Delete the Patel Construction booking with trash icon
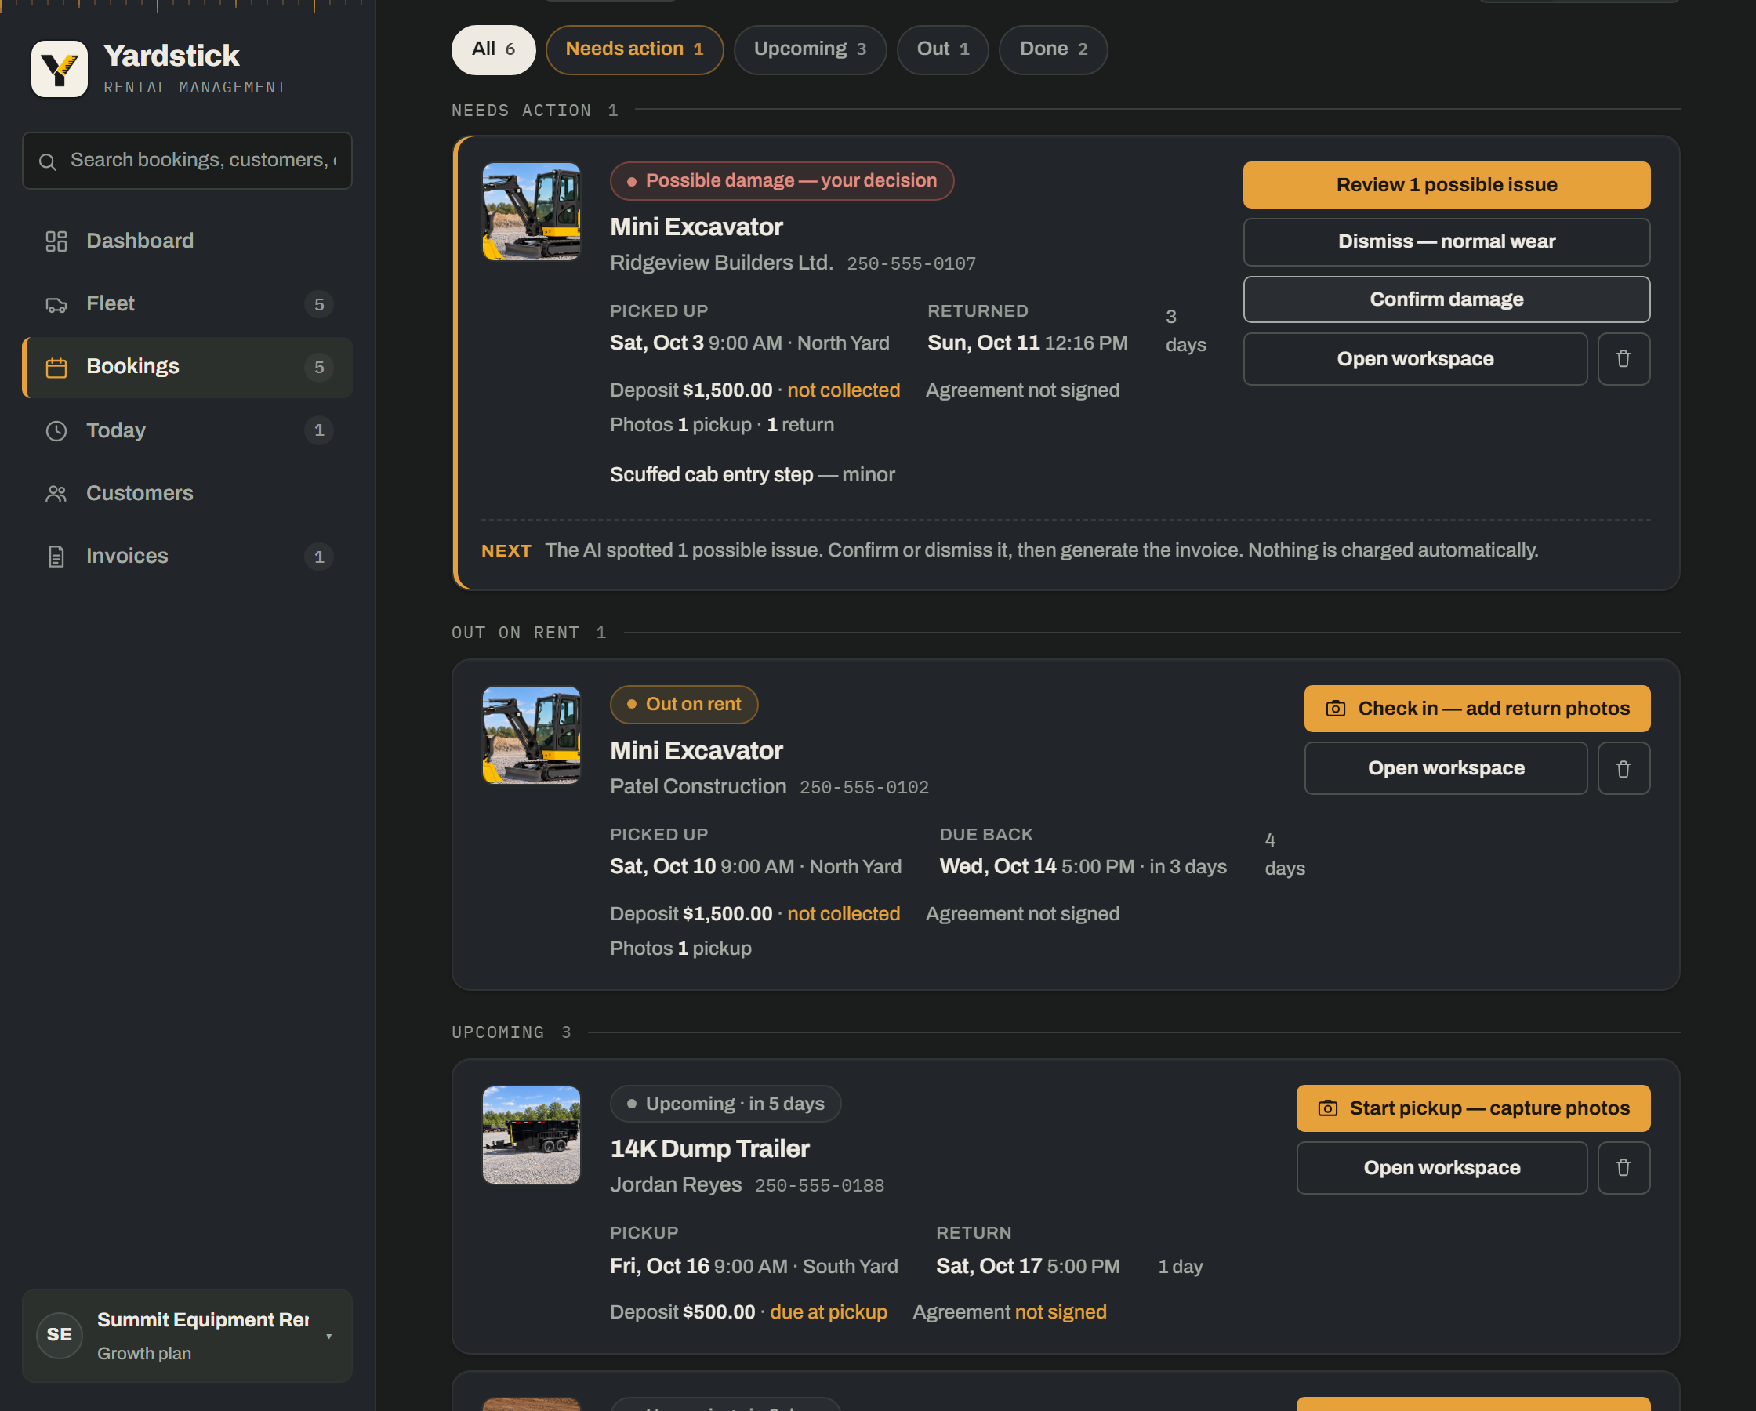This screenshot has width=1756, height=1411. (x=1624, y=768)
